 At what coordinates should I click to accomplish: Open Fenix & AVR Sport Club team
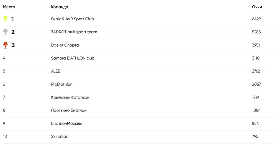pos(72,19)
